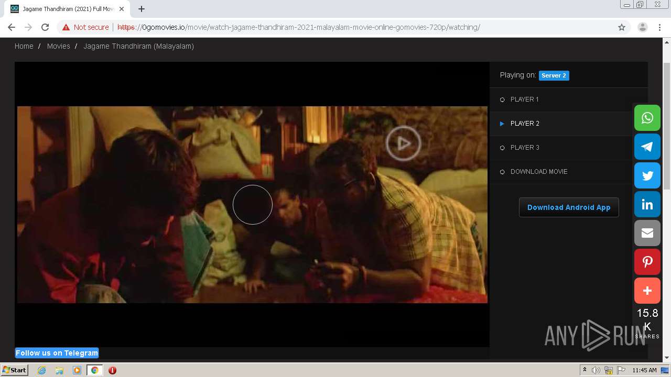The width and height of the screenshot is (671, 377).
Task: Open the media player taskbar icon
Action: [x=77, y=370]
